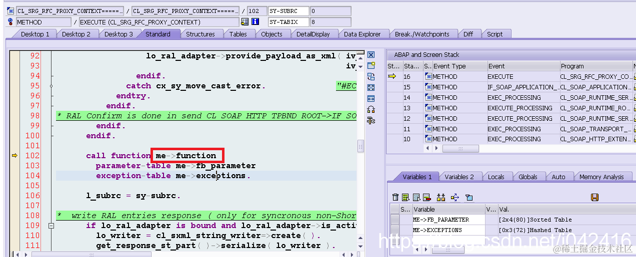Select the IF_SOAP_APPLICATION event in row 15
This screenshot has height=257, width=636.
point(523,87)
